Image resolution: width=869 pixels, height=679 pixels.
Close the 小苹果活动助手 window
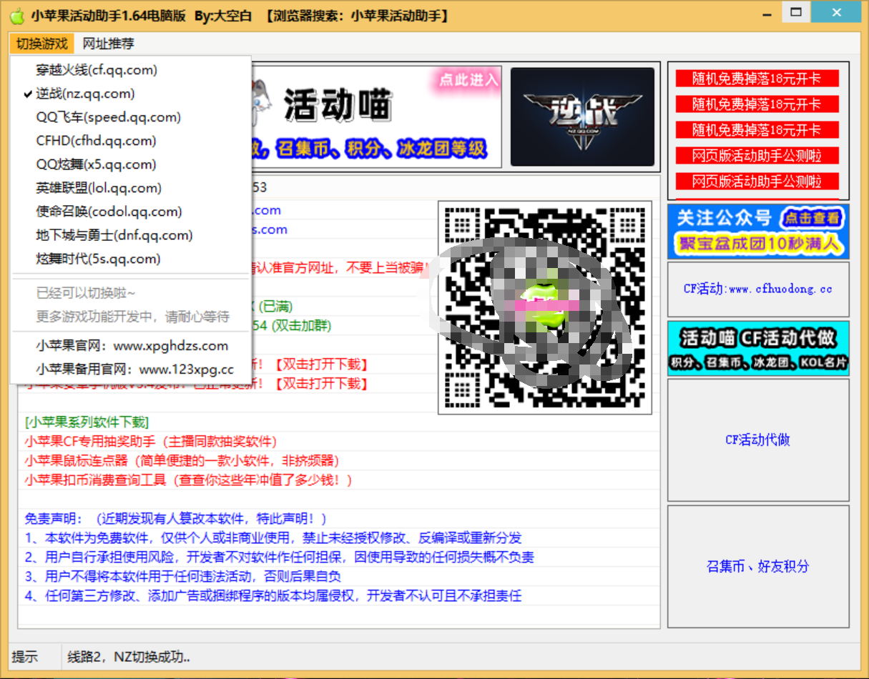(836, 11)
